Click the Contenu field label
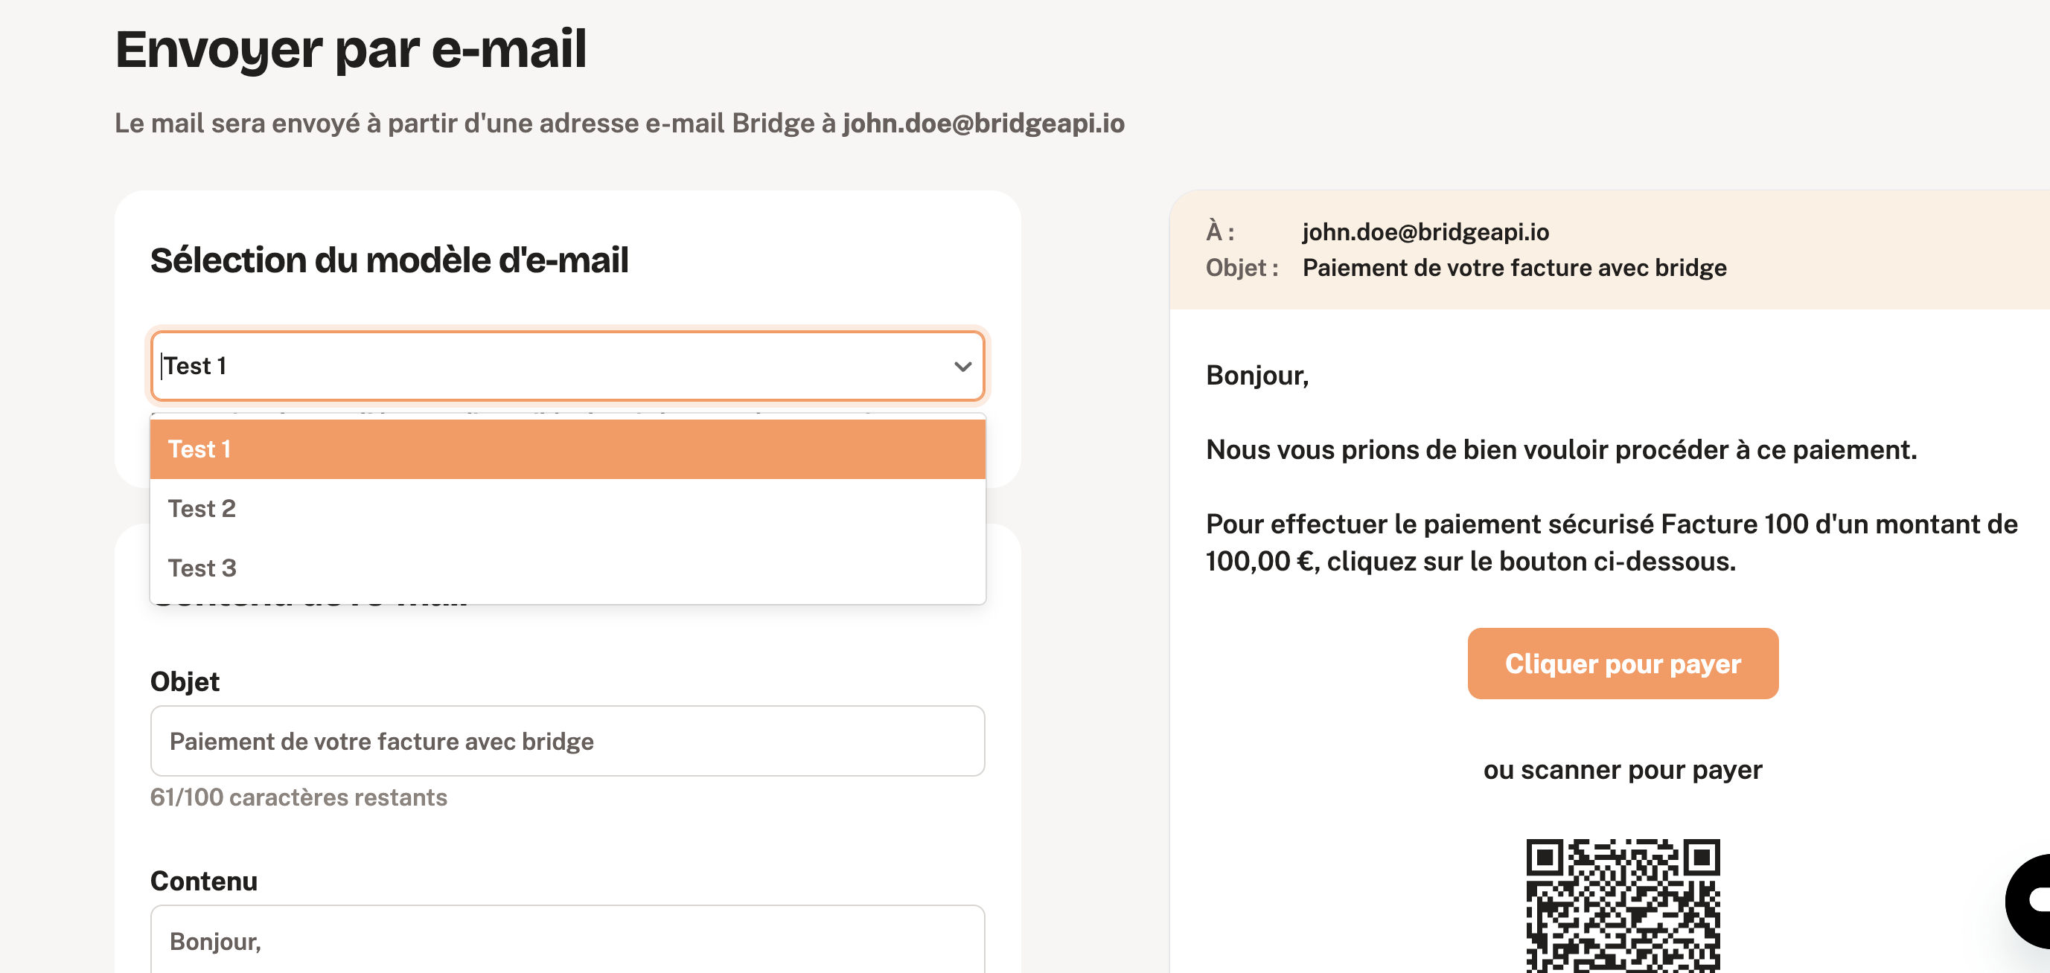Screen dimensions: 2050x973 204,882
